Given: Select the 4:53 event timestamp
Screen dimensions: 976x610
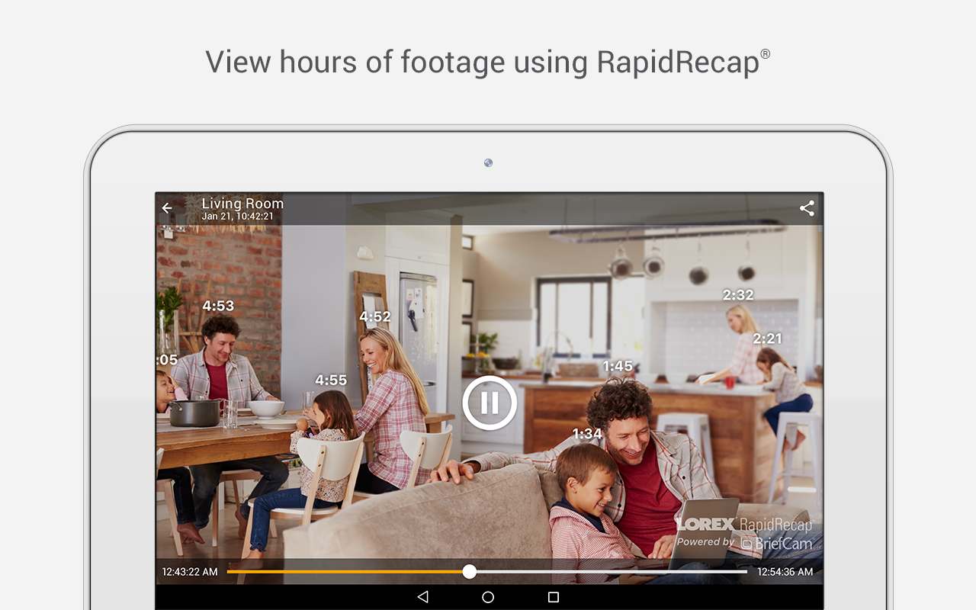Looking at the screenshot, I should [x=218, y=306].
